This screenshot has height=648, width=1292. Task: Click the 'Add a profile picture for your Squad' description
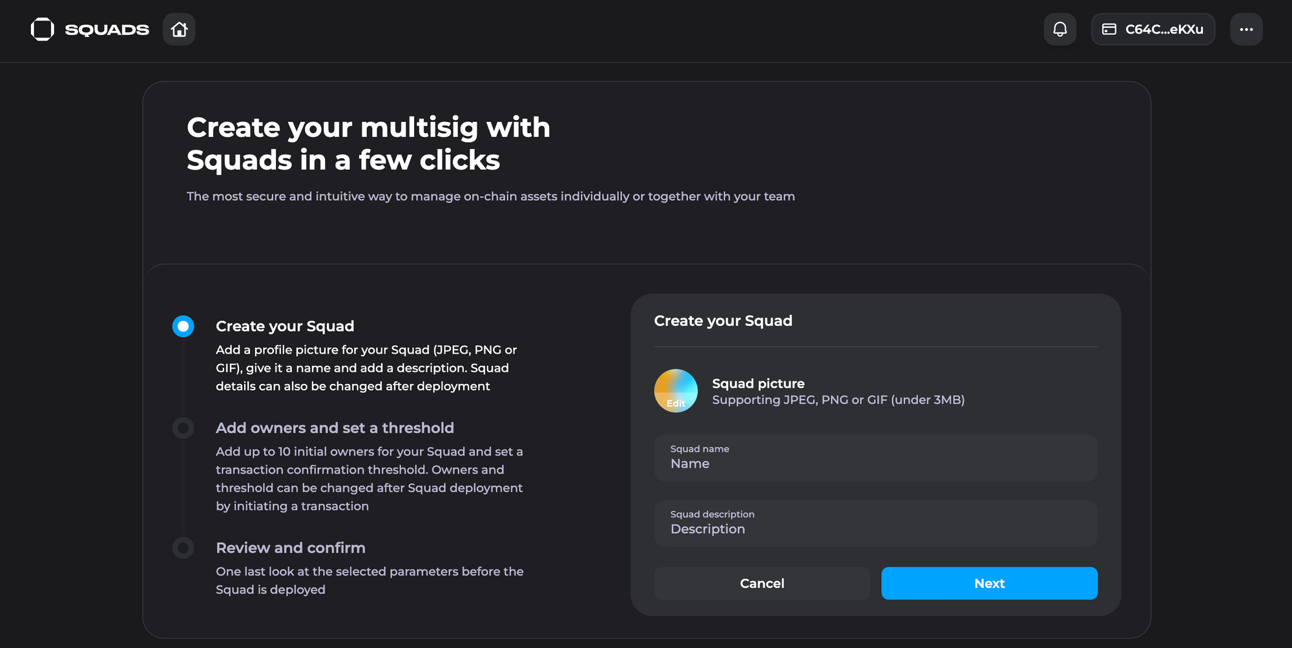tap(366, 368)
